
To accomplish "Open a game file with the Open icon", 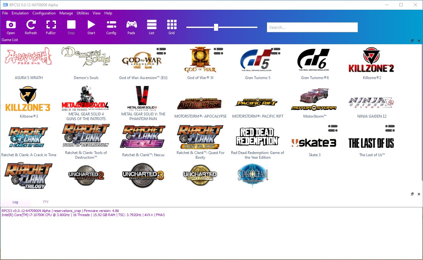I will click(x=10, y=27).
